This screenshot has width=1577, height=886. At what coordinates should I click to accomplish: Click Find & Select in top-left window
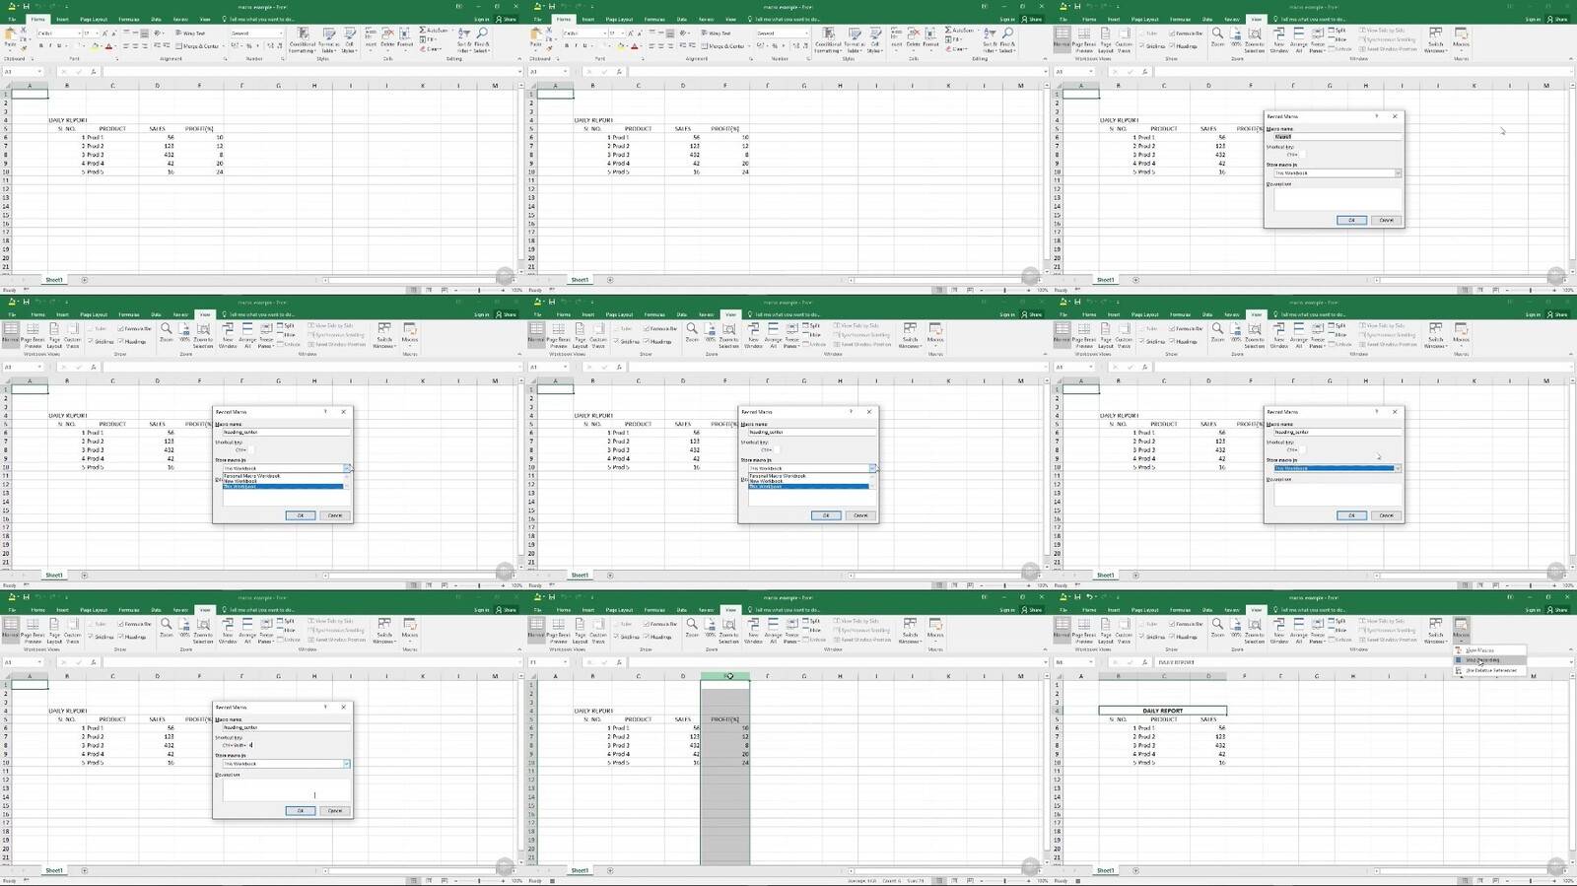482,39
